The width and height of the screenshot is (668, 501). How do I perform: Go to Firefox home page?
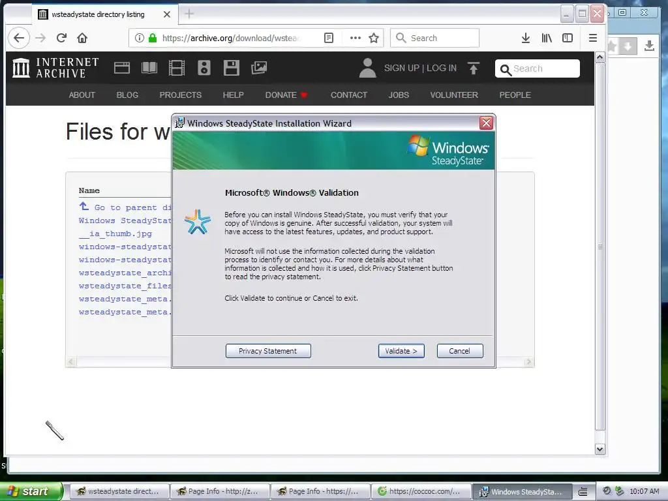pos(82,38)
